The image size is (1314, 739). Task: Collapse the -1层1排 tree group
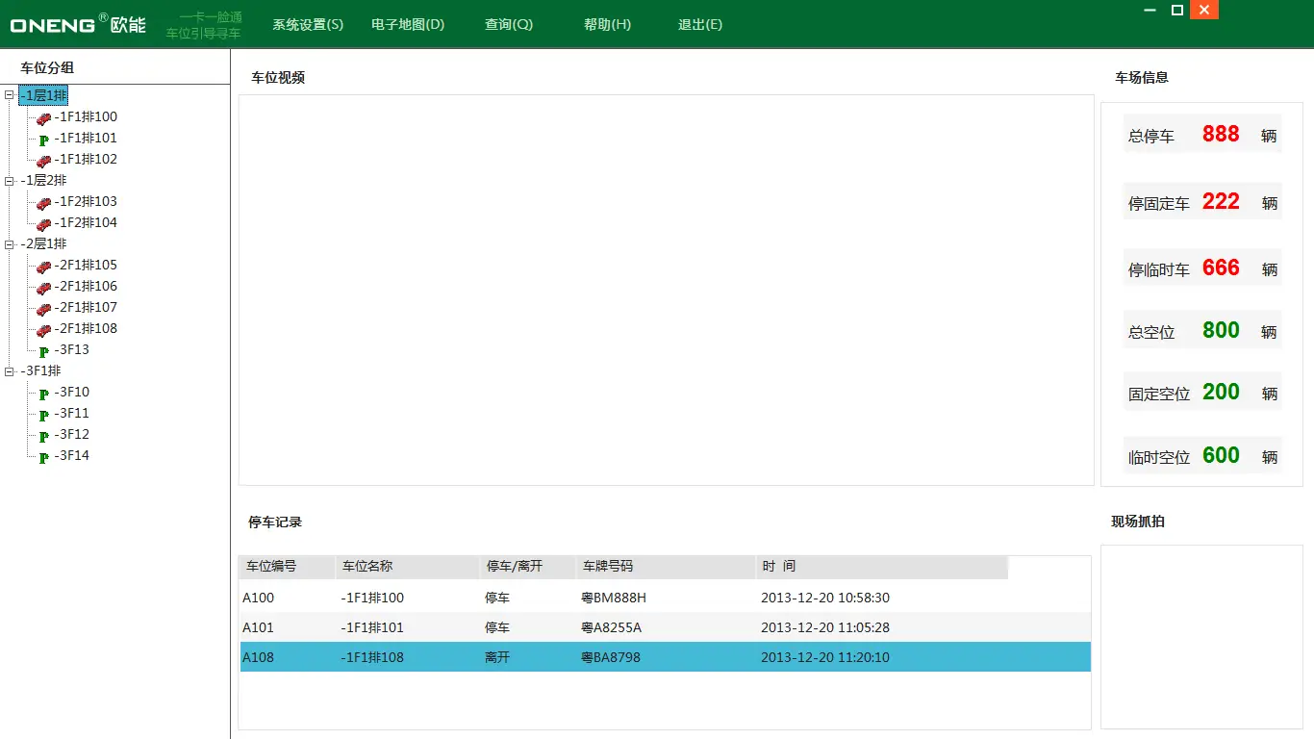tap(10, 95)
